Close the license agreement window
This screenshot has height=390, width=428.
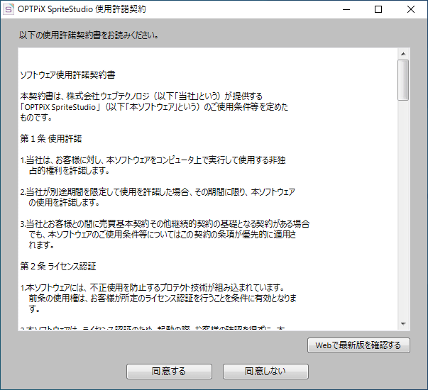(411, 9)
